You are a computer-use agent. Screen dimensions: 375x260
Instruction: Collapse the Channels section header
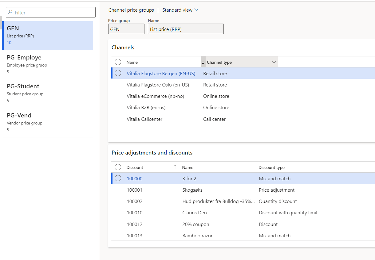tap(123, 48)
